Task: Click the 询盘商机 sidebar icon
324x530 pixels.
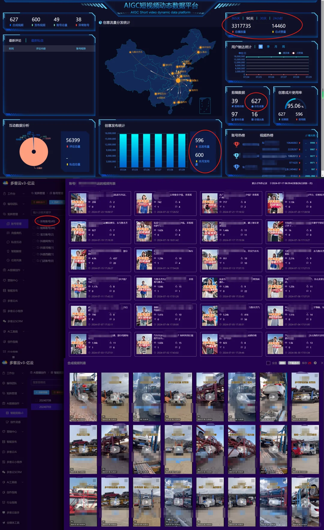Action: point(8,233)
